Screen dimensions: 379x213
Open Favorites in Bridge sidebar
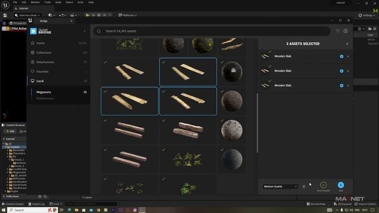(x=43, y=72)
